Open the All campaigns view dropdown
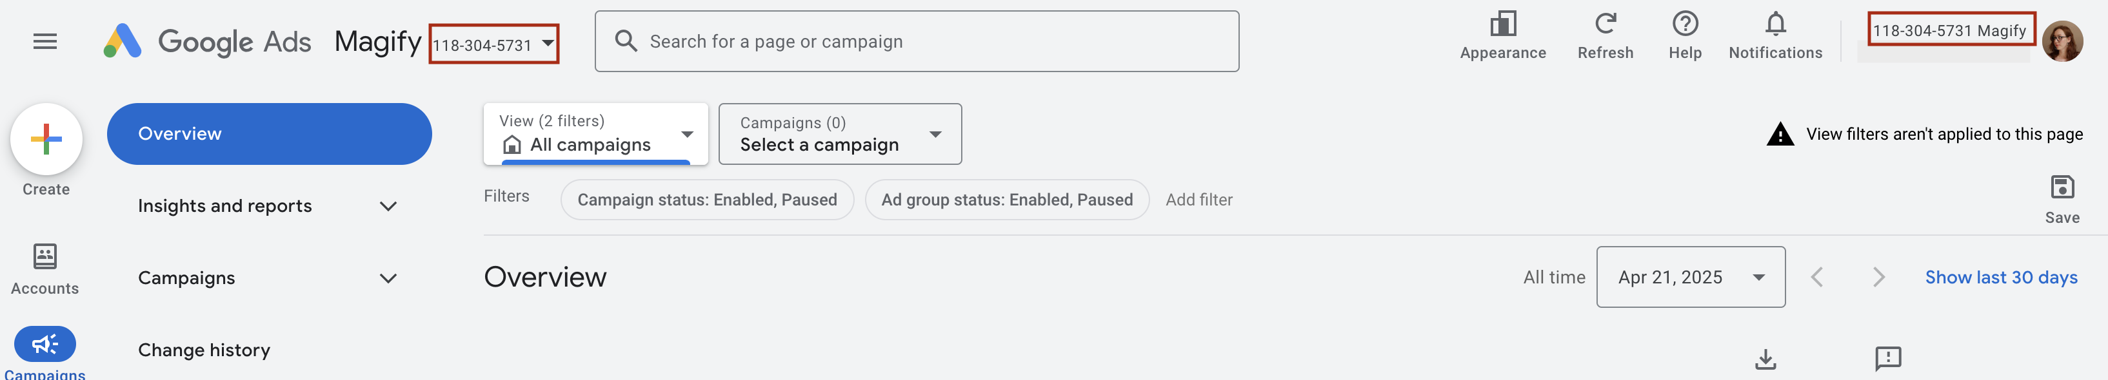The height and width of the screenshot is (380, 2108). pos(596,134)
